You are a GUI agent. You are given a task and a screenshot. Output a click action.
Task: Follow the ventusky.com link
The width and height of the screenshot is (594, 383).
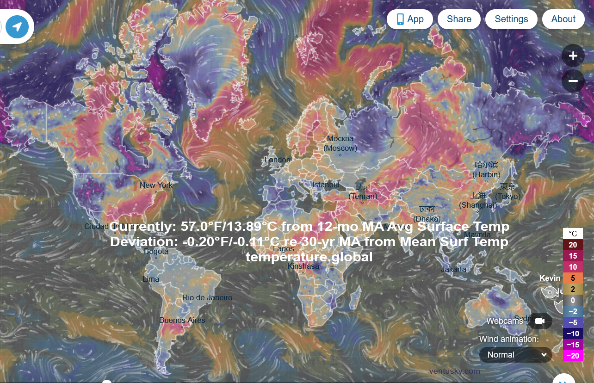tap(454, 371)
